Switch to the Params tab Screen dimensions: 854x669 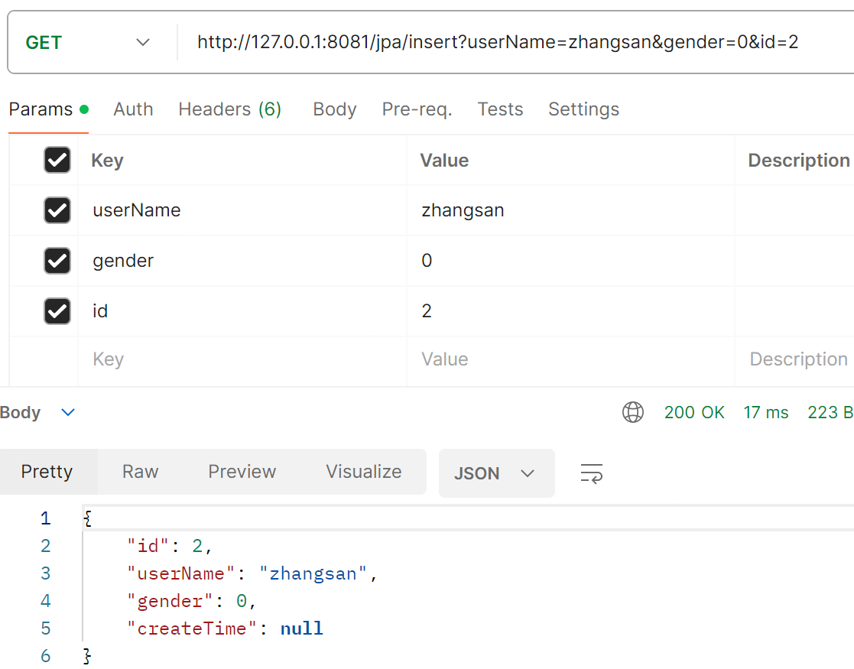(48, 109)
